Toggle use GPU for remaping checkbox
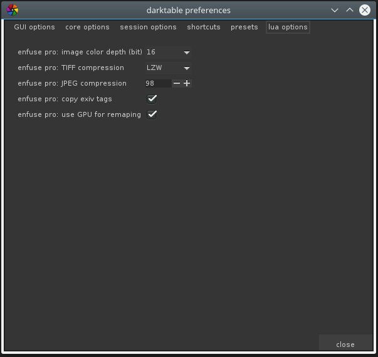378x357 pixels. point(152,114)
